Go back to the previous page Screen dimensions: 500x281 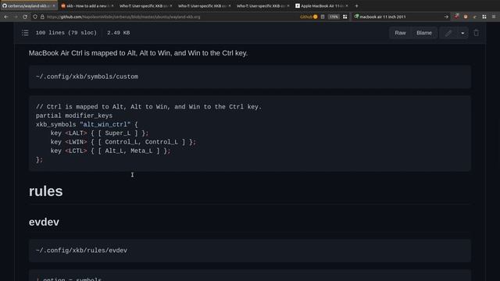(x=6, y=16)
